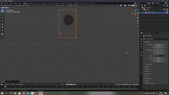Open the Render properties tab
Viewport: 169px width, 95px height.
(x=141, y=39)
